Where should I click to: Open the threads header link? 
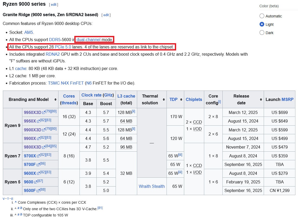69,103
